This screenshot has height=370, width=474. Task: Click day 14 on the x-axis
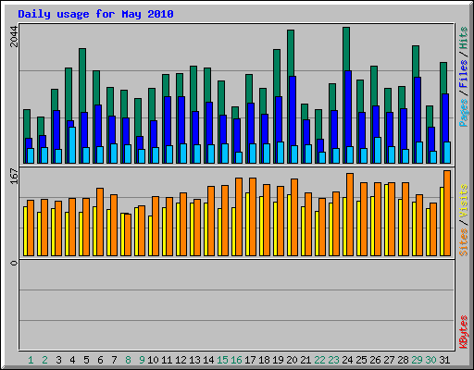pos(208,360)
